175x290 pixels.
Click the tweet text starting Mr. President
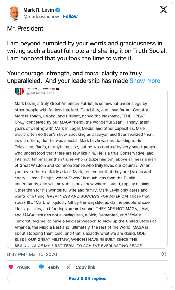(87, 55)
